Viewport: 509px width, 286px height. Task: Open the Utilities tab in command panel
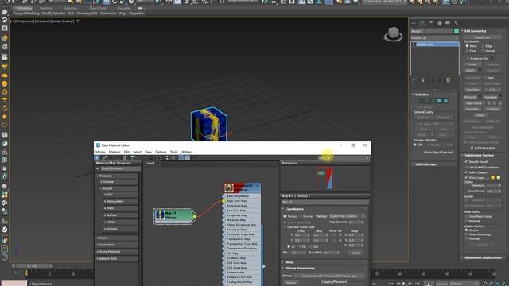pos(457,23)
